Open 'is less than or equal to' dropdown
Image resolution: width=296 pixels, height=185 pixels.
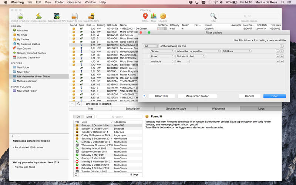(x=198, y=51)
